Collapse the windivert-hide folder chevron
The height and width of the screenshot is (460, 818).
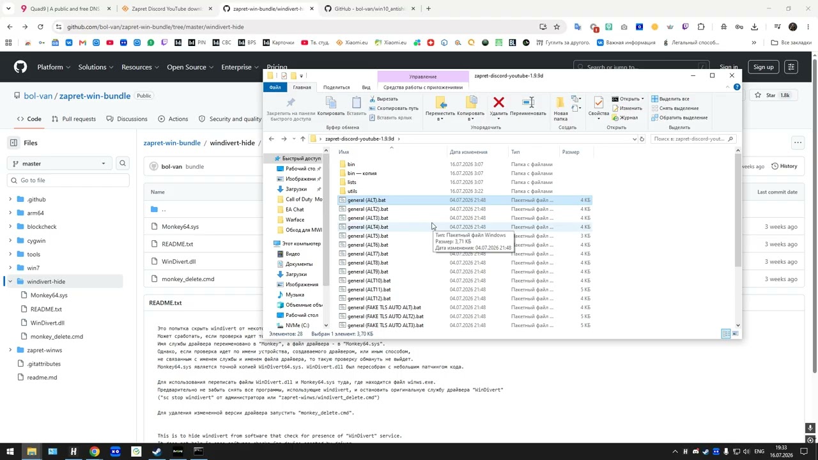pos(10,282)
